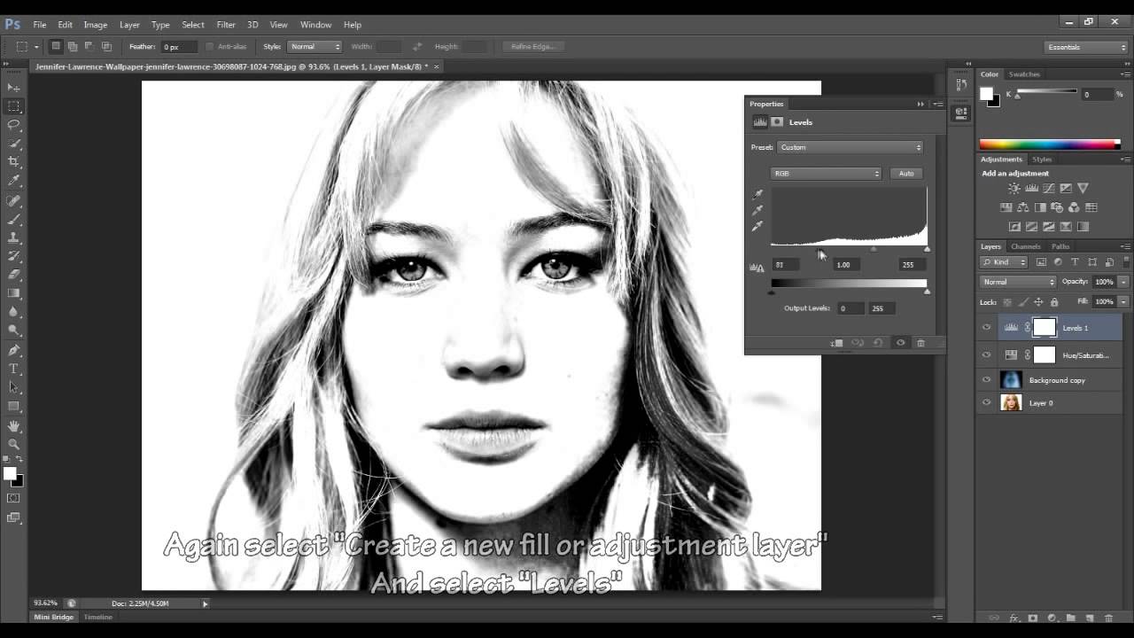Screen dimensions: 1134x638
Task: Open the layer blend mode dropdown
Action: pyautogui.click(x=1018, y=282)
